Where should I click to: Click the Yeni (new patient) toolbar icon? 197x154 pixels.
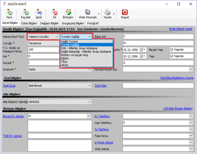point(9,12)
